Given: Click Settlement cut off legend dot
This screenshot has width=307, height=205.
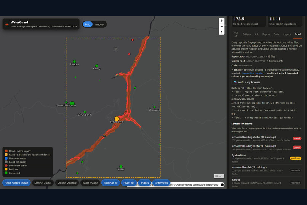Looking at the screenshot, I should [6, 166].
